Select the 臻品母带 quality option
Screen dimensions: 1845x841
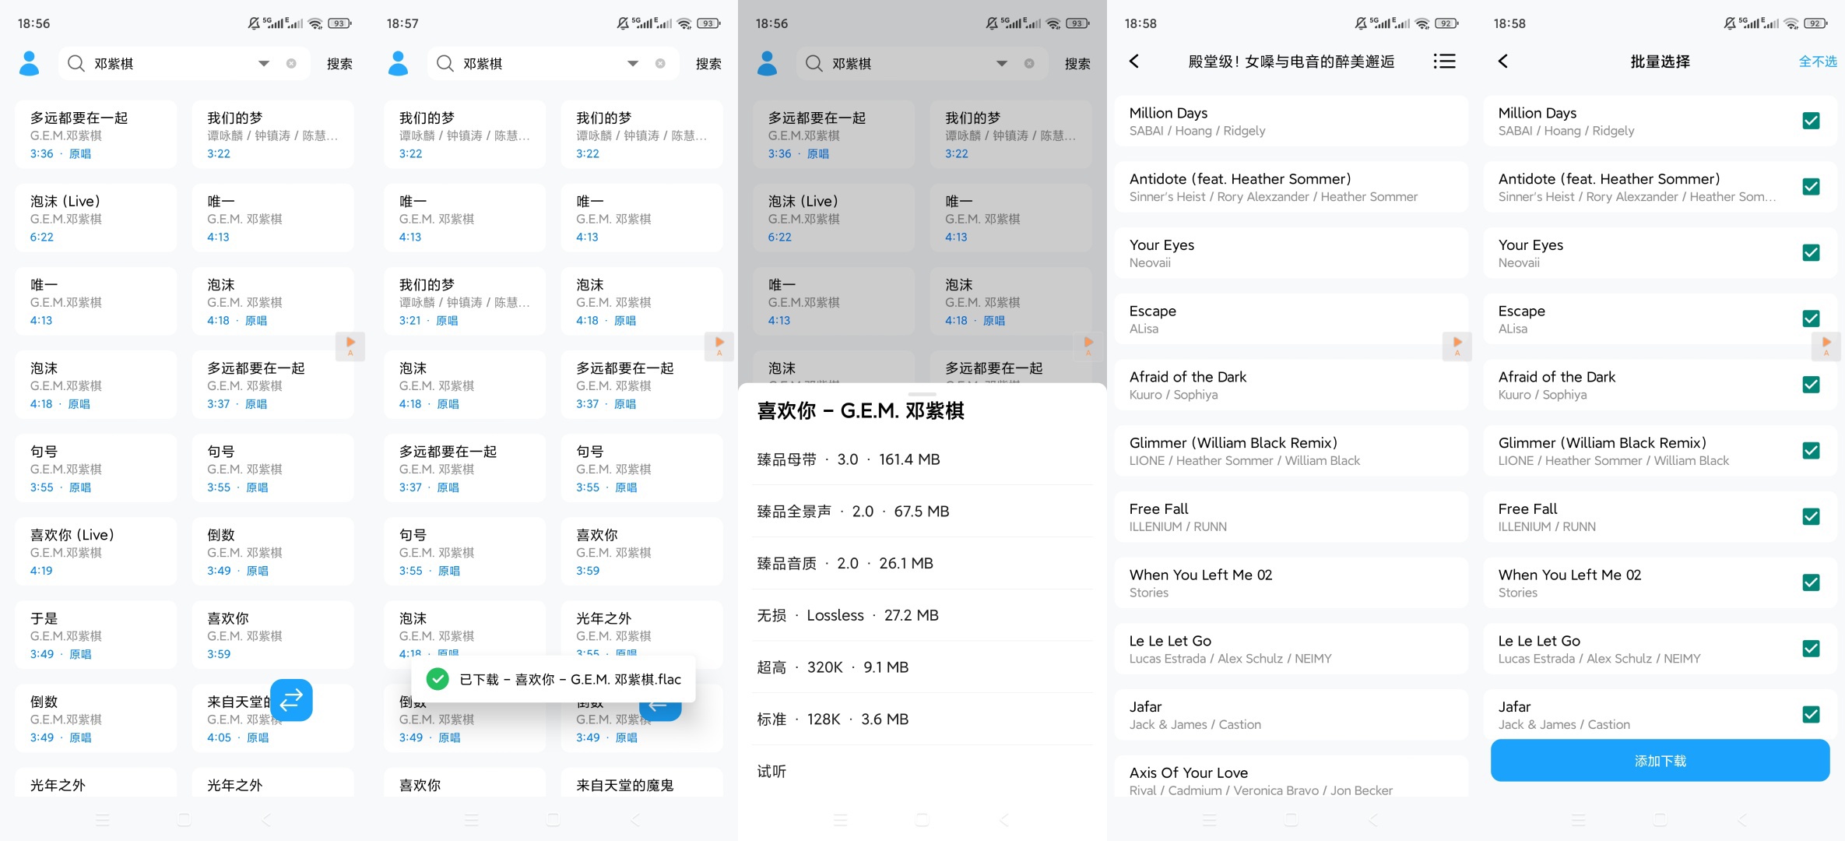922,459
